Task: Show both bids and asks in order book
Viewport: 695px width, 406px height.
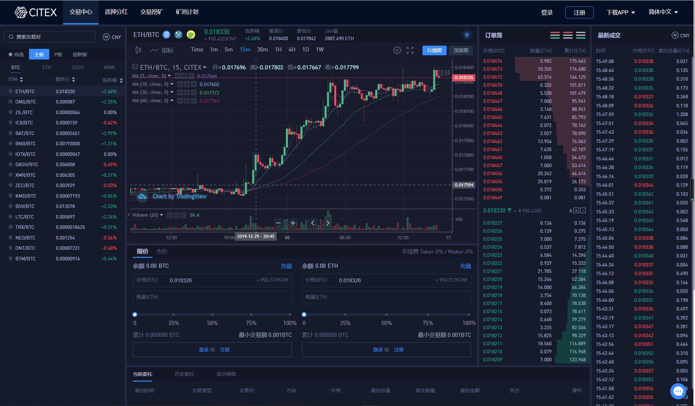Action: 555,35
